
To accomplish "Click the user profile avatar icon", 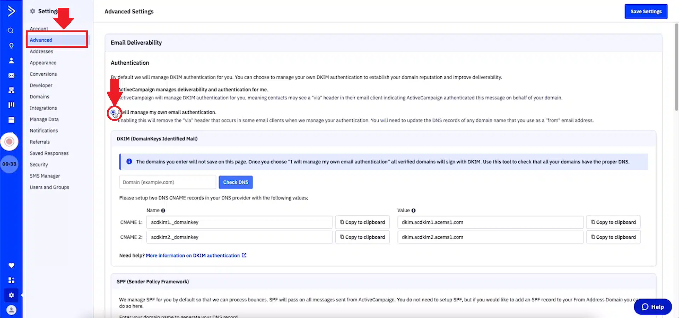I will [11, 310].
